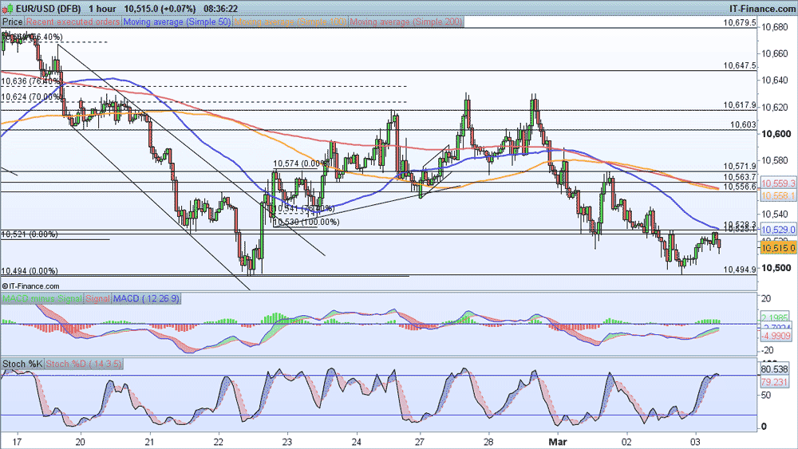
Task: Click the 10,617.9 horizontal level label
Action: pos(740,105)
